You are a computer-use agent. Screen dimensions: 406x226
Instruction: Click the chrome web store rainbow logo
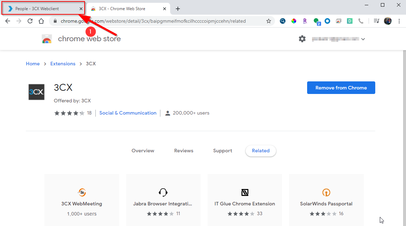point(47,39)
